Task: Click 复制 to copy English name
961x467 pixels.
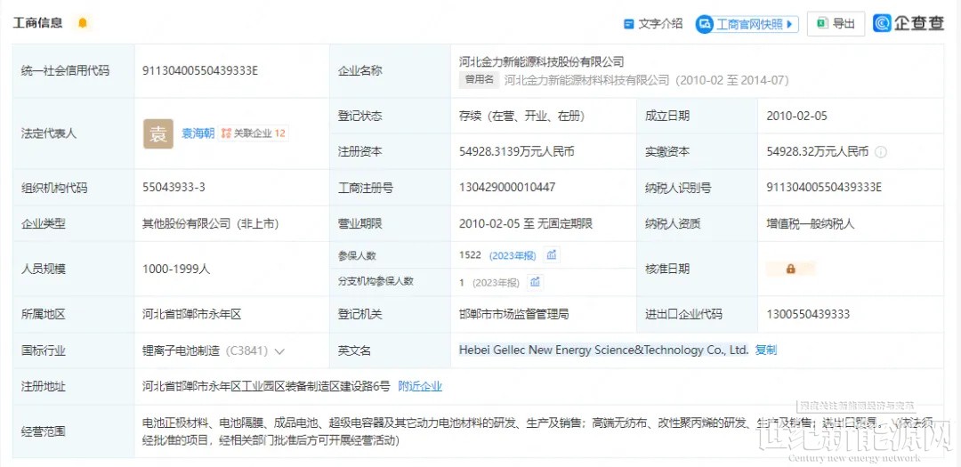Action: [765, 350]
